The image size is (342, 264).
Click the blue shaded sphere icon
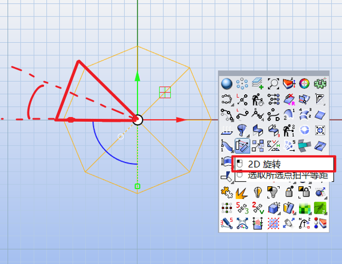click(x=227, y=84)
